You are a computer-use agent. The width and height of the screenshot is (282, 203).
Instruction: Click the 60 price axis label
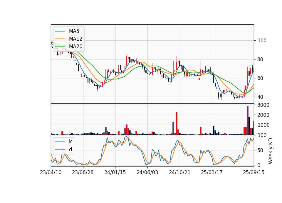click(x=261, y=78)
